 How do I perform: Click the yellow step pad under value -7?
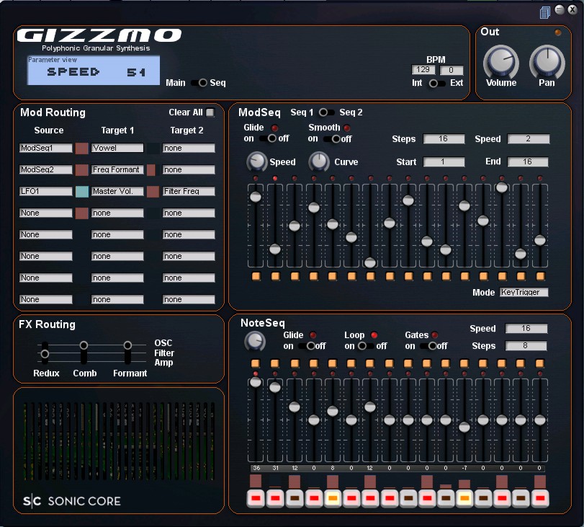pos(464,498)
